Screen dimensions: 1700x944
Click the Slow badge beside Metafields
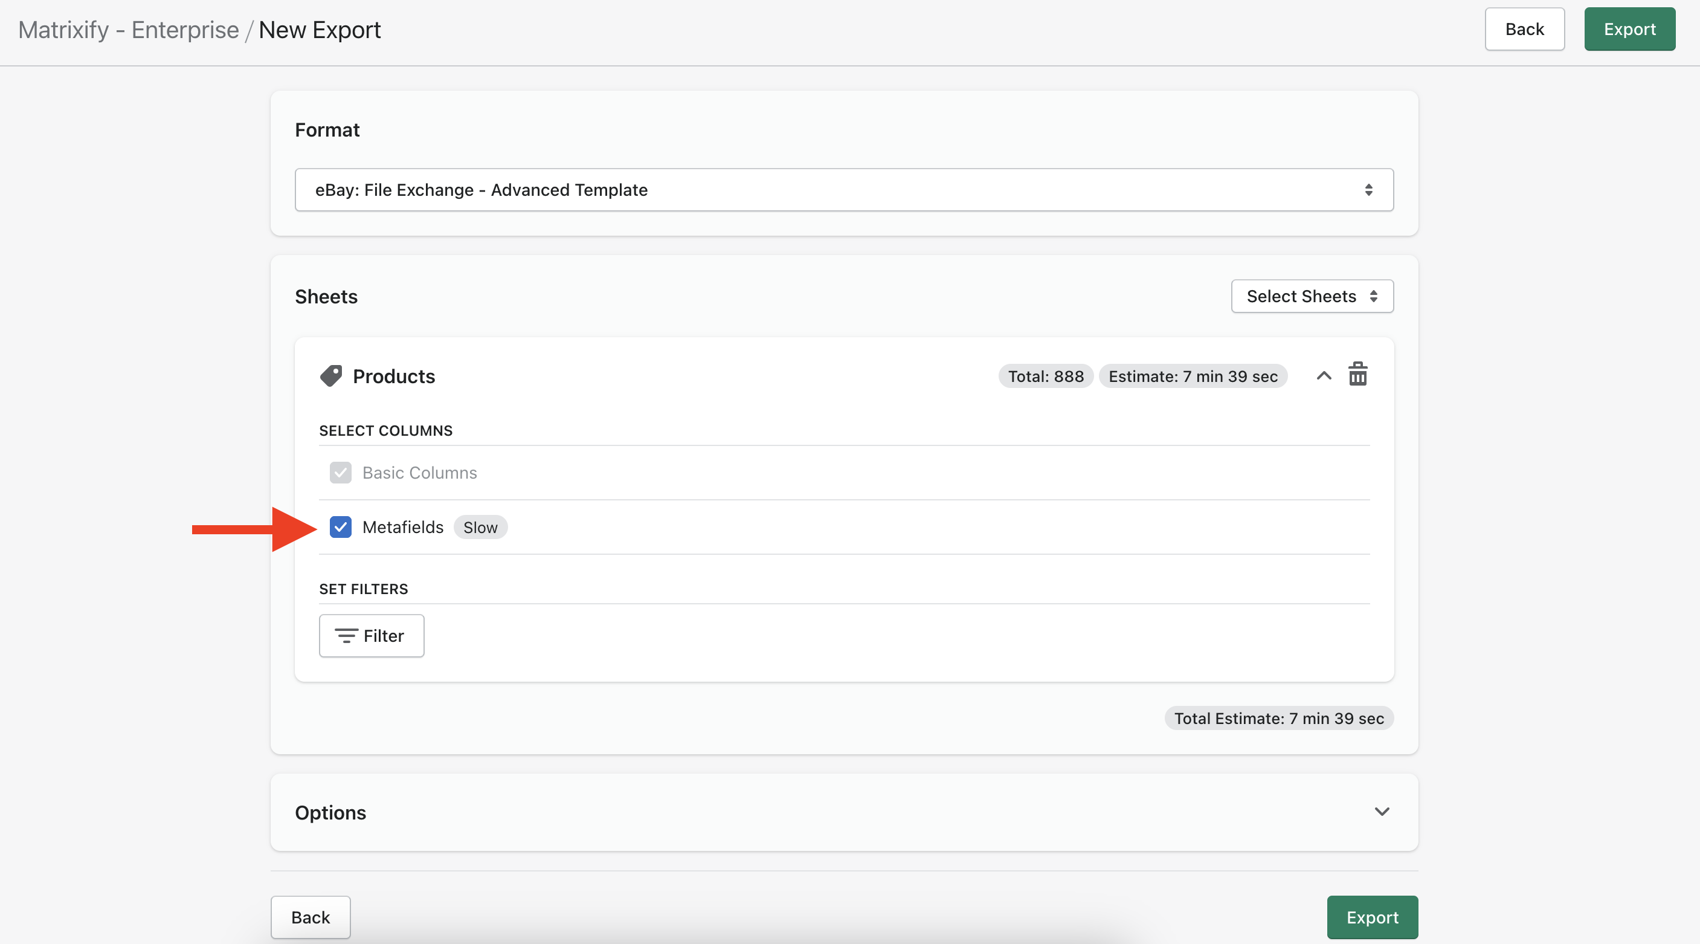point(480,527)
